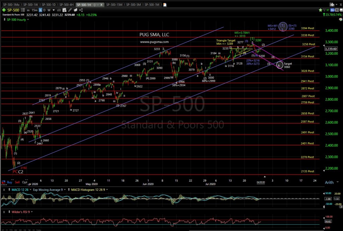Expand the SP-500 Hourly dropdown
Viewport: 343px width, 231px height.
28,20
